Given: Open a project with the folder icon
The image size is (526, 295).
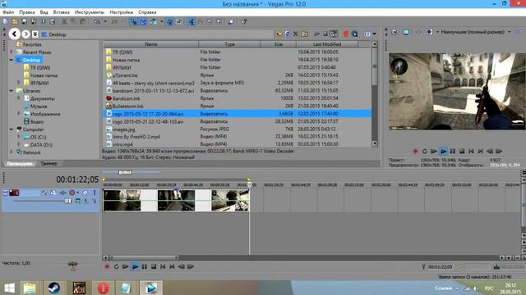Looking at the screenshot, I should (x=15, y=22).
